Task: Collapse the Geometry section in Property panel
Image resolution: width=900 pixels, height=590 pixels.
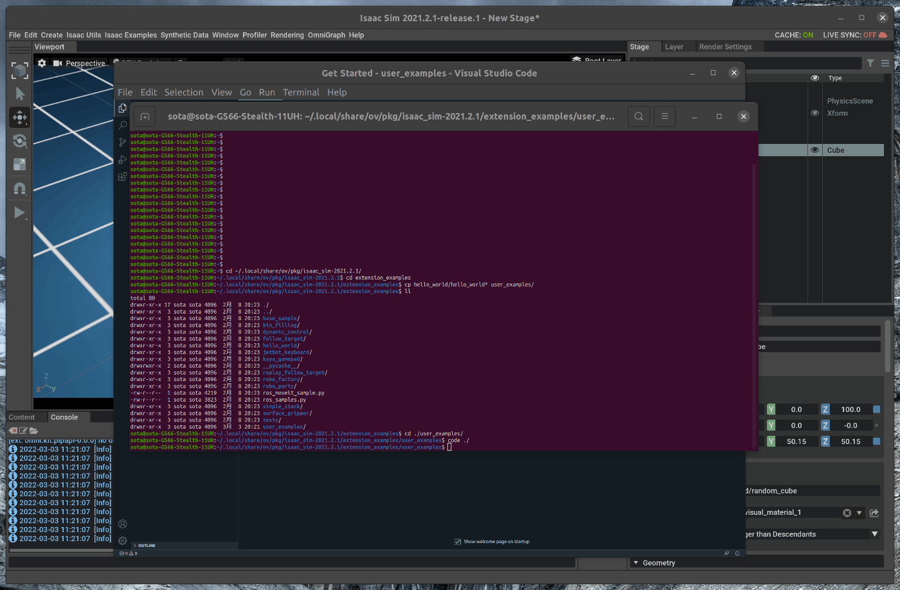Action: 636,563
